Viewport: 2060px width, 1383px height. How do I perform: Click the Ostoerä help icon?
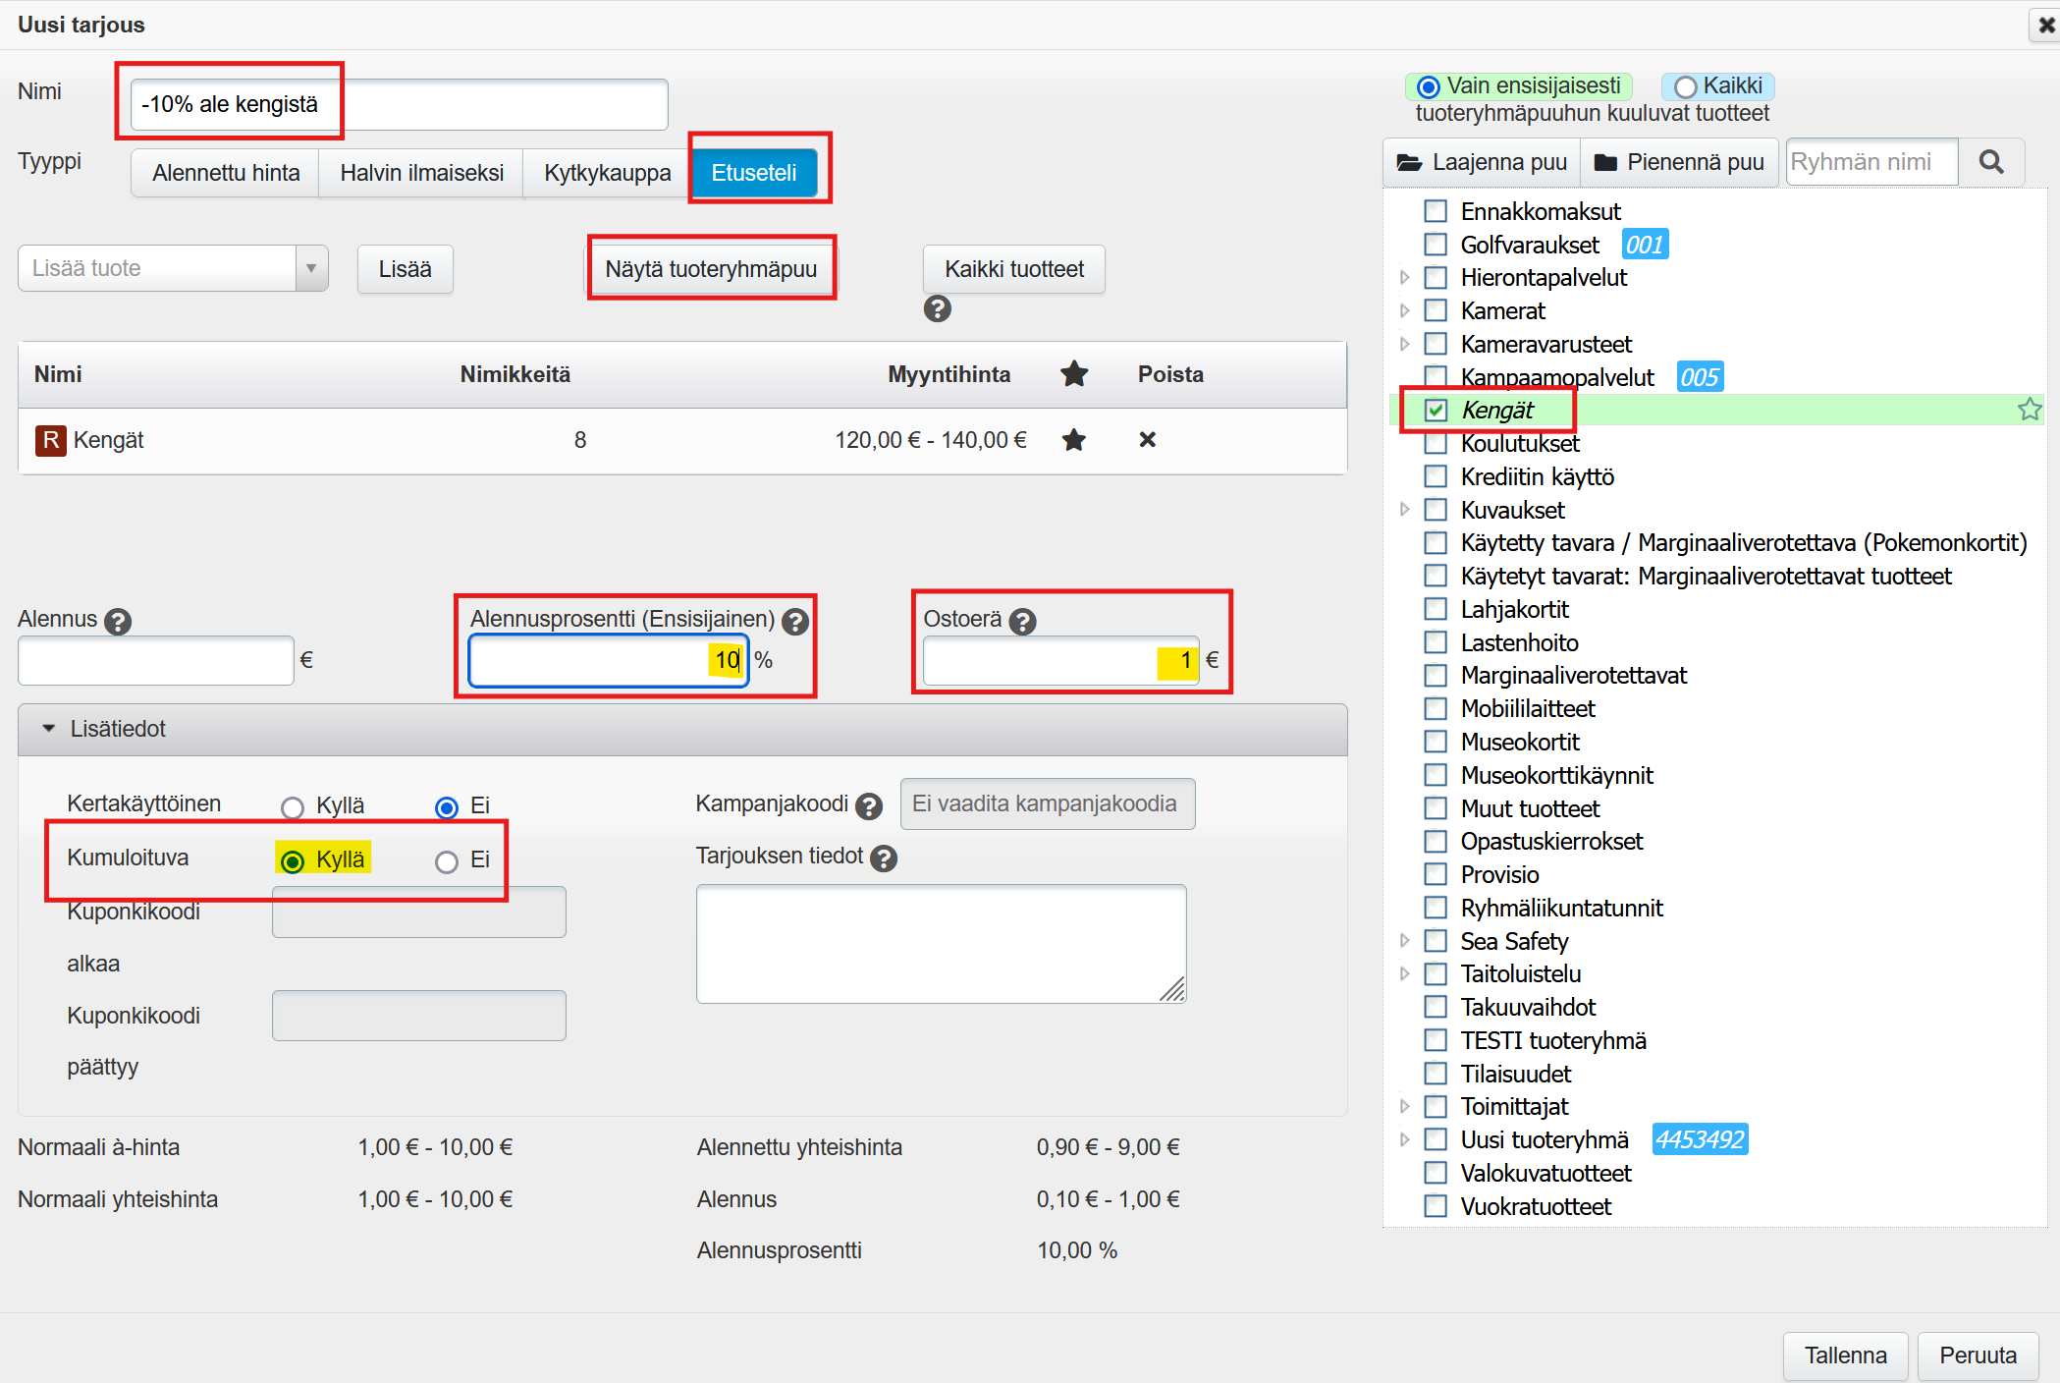pyautogui.click(x=1022, y=621)
